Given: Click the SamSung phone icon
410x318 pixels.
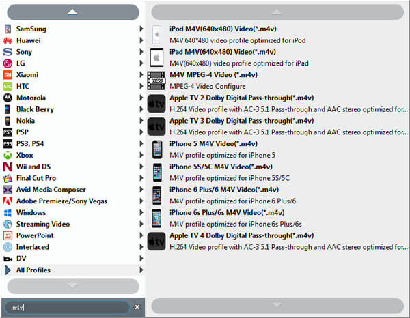Looking at the screenshot, I should 8,29.
